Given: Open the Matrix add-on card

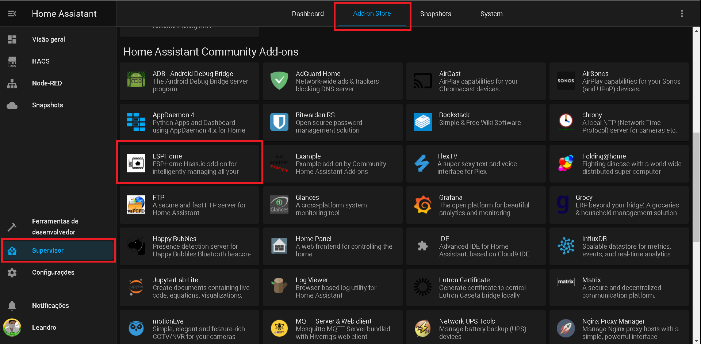Looking at the screenshot, I should point(619,287).
